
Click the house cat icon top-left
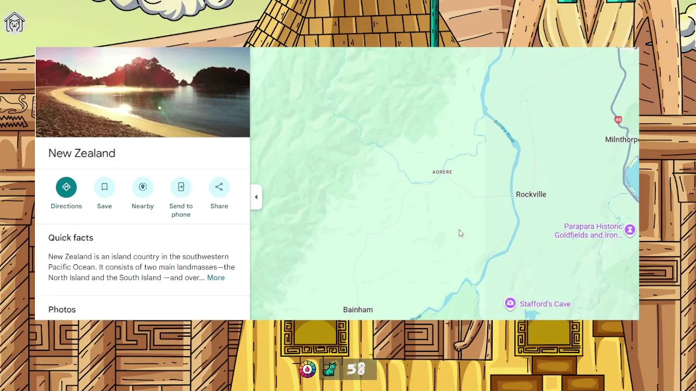click(15, 23)
